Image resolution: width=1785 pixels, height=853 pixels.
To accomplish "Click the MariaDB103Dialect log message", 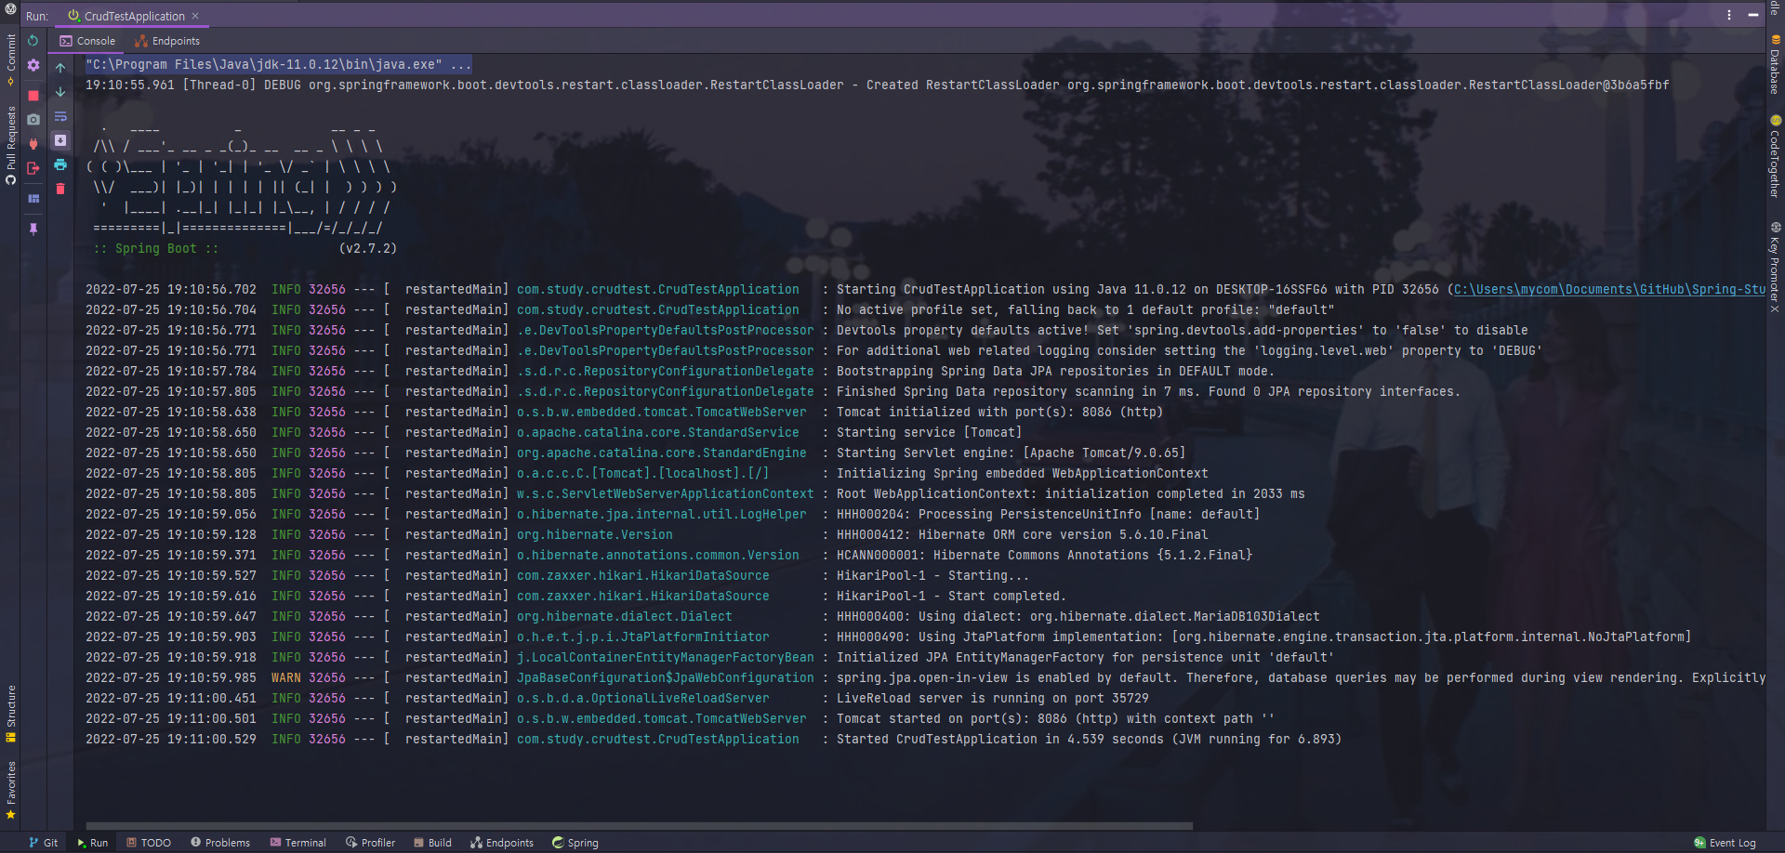I will tap(1078, 617).
